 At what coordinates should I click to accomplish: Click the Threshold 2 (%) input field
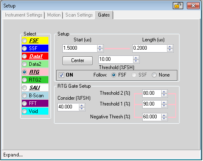pyautogui.click(x=152, y=94)
